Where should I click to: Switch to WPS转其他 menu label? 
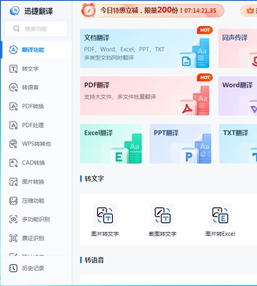pos(36,144)
